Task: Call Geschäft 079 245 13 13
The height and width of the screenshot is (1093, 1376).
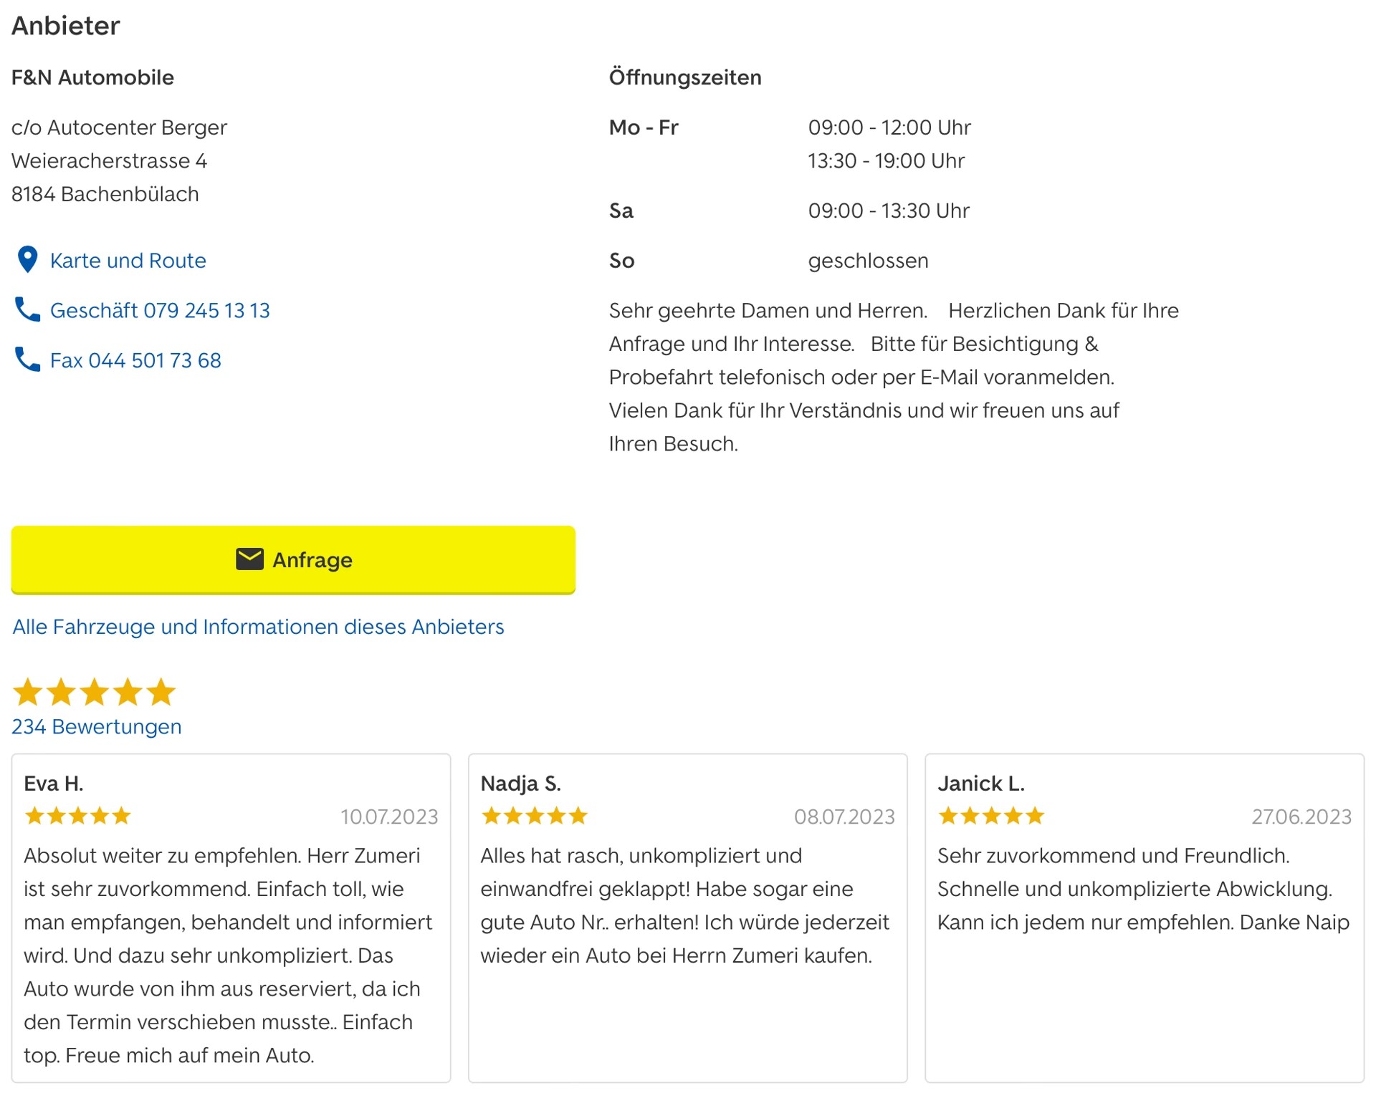Action: pos(160,311)
